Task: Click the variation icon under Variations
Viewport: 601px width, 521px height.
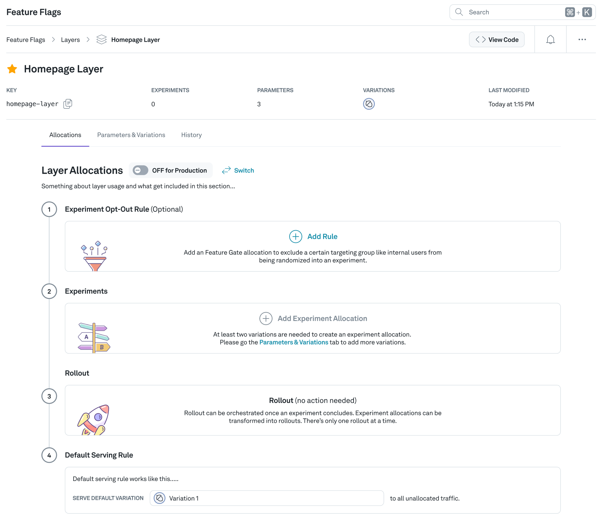Action: coord(369,104)
